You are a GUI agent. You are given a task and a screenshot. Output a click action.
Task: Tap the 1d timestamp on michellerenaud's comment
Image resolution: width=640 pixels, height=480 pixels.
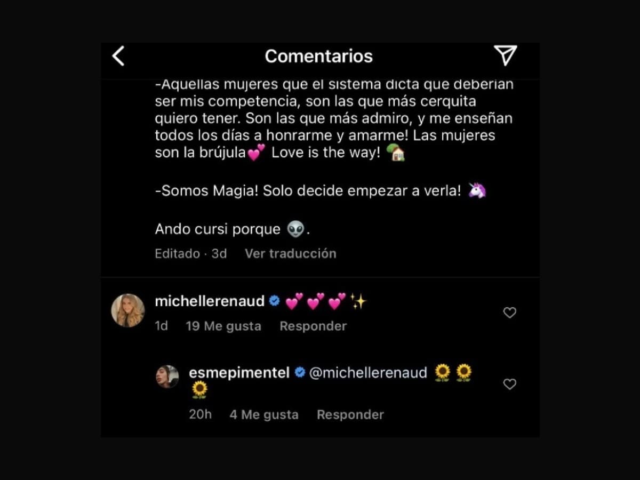pos(161,326)
